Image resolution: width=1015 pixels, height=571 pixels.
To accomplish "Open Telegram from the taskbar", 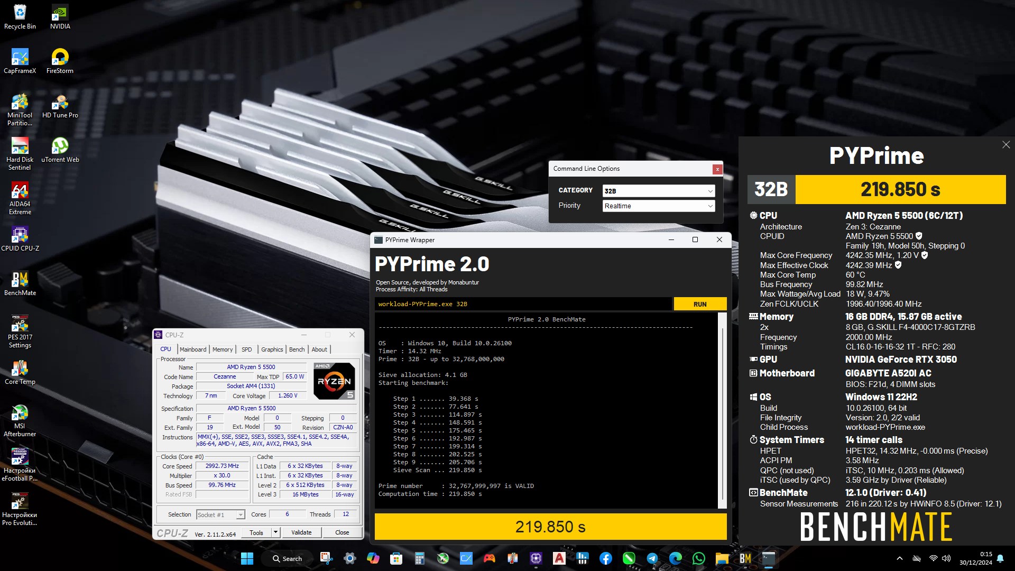I will pos(652,558).
